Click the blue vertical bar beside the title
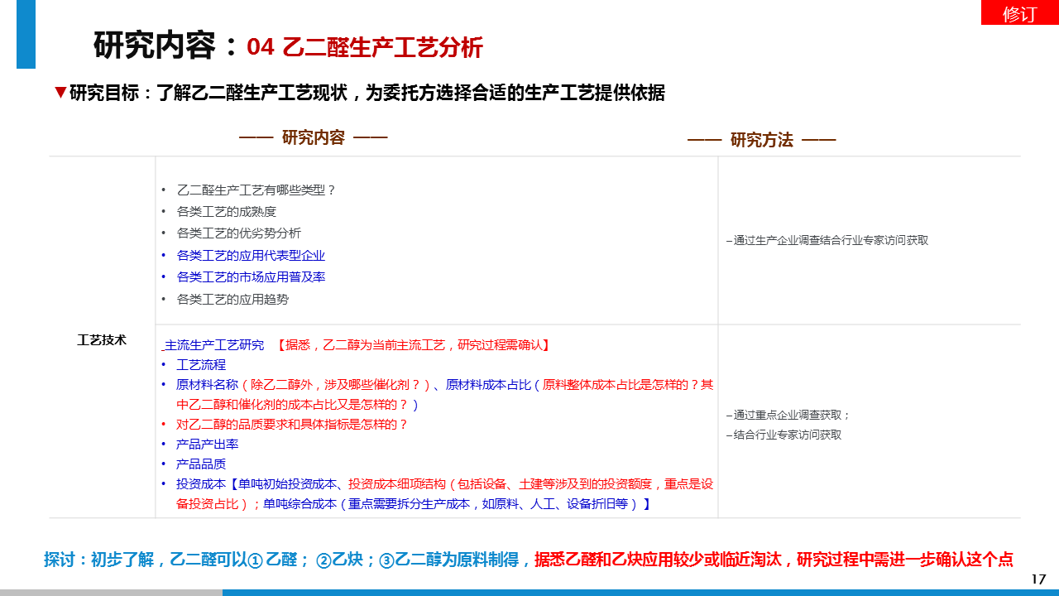The image size is (1059, 596). [x=26, y=35]
